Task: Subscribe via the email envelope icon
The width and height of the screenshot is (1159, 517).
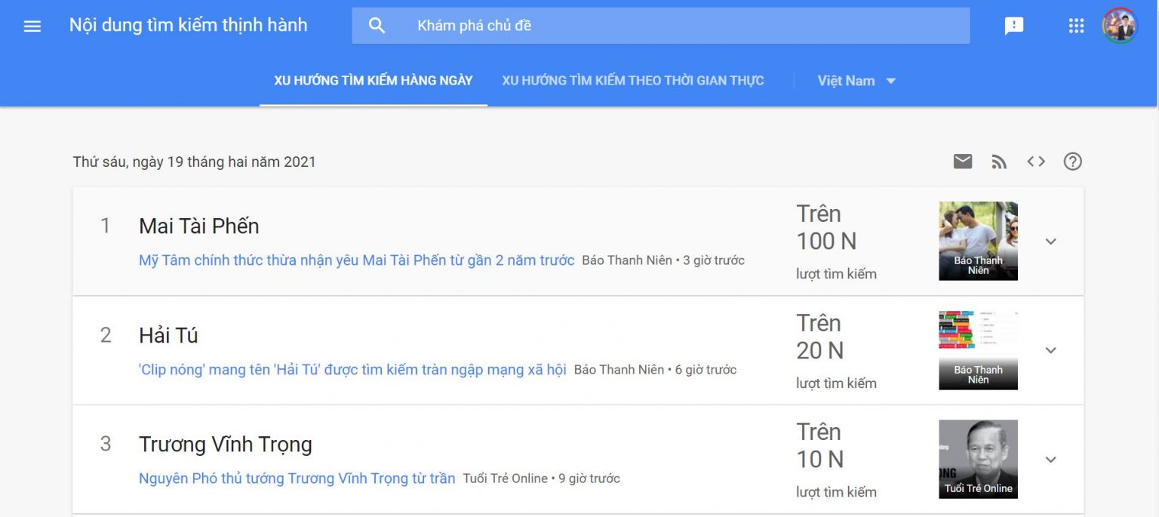Action: click(962, 162)
